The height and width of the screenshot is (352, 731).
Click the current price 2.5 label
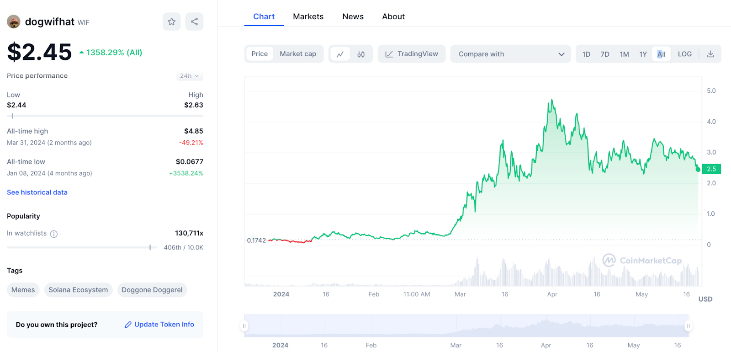[x=711, y=169]
